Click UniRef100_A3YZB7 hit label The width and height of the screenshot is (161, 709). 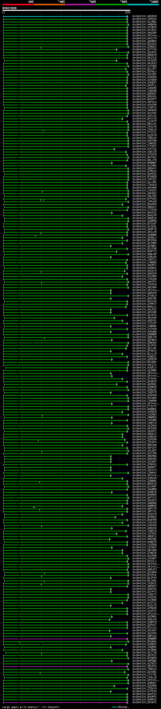(x=144, y=74)
